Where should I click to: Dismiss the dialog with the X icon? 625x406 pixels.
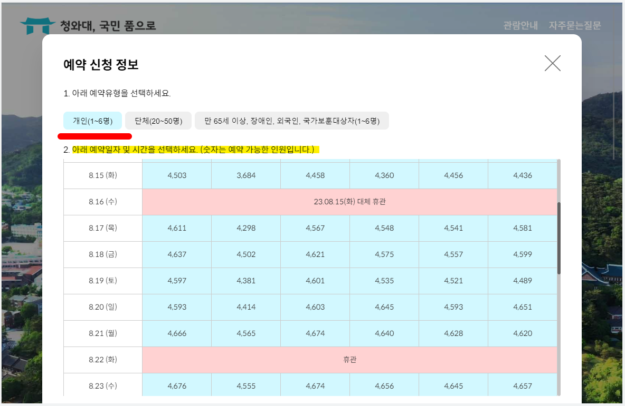[x=552, y=63]
